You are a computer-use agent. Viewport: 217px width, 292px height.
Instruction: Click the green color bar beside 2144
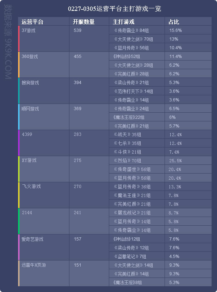coord(19,221)
